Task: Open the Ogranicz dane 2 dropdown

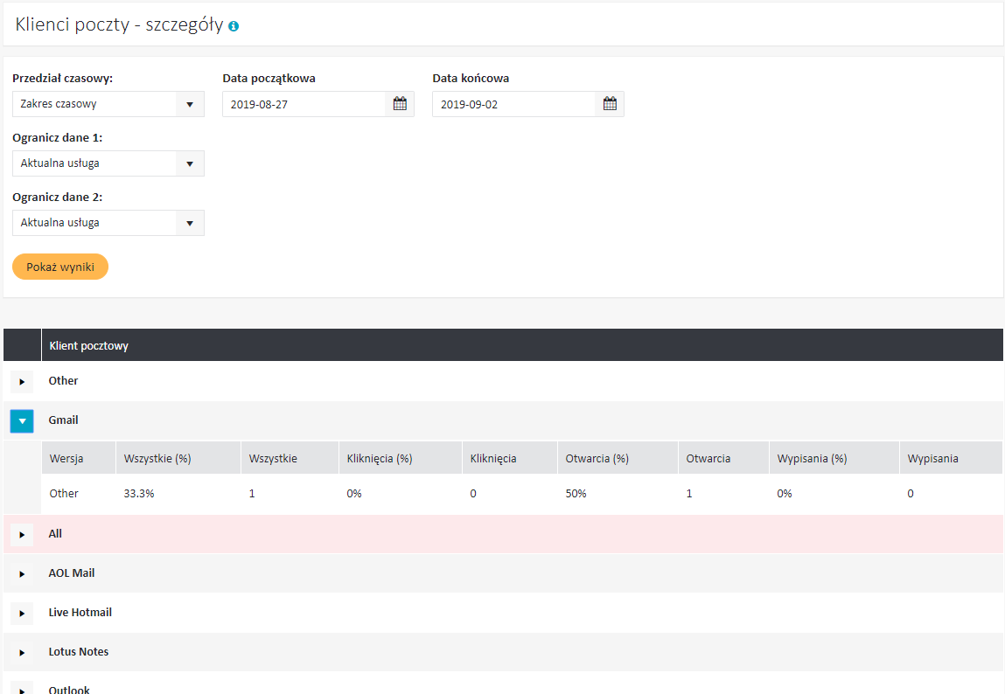Action: (108, 223)
